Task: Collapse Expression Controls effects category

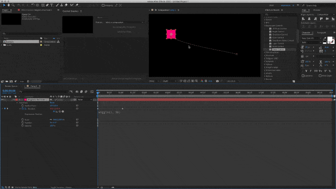Action: coord(265,26)
